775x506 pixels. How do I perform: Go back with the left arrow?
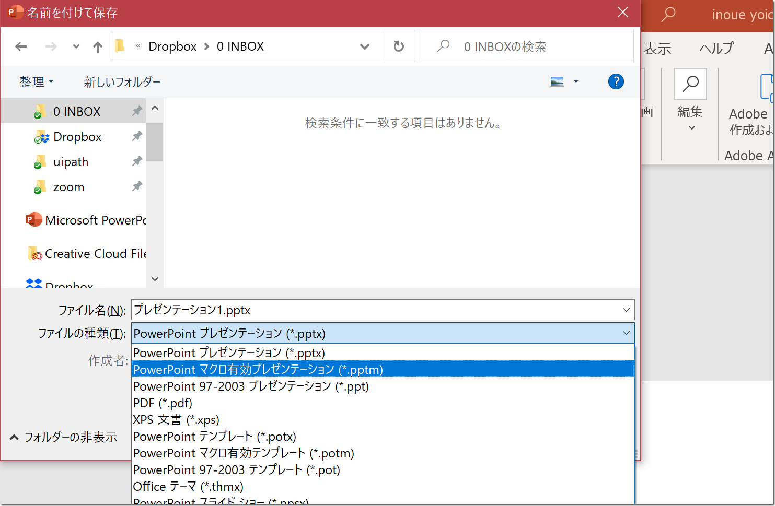click(x=21, y=47)
